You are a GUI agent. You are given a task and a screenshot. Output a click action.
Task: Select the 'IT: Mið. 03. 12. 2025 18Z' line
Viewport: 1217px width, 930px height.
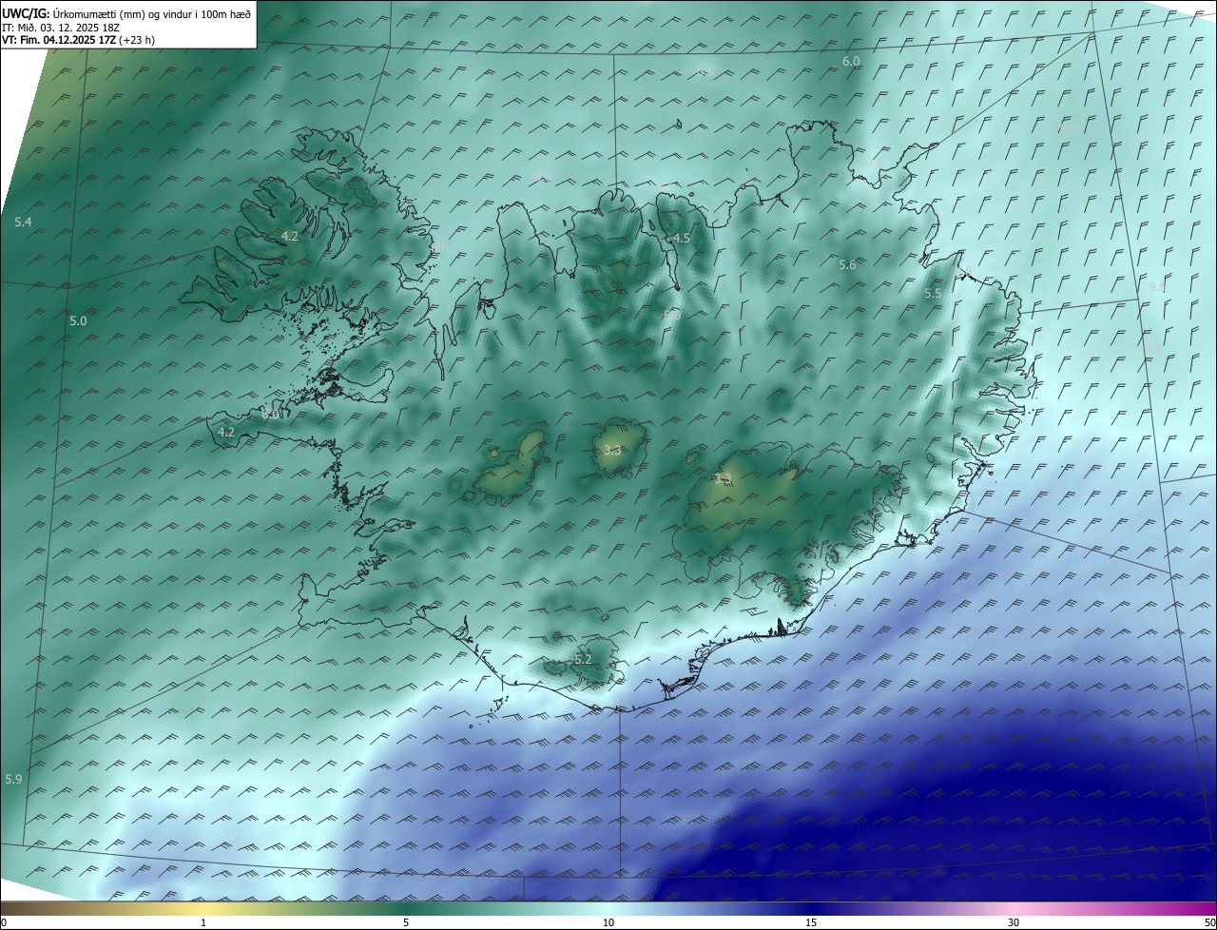coord(61,28)
